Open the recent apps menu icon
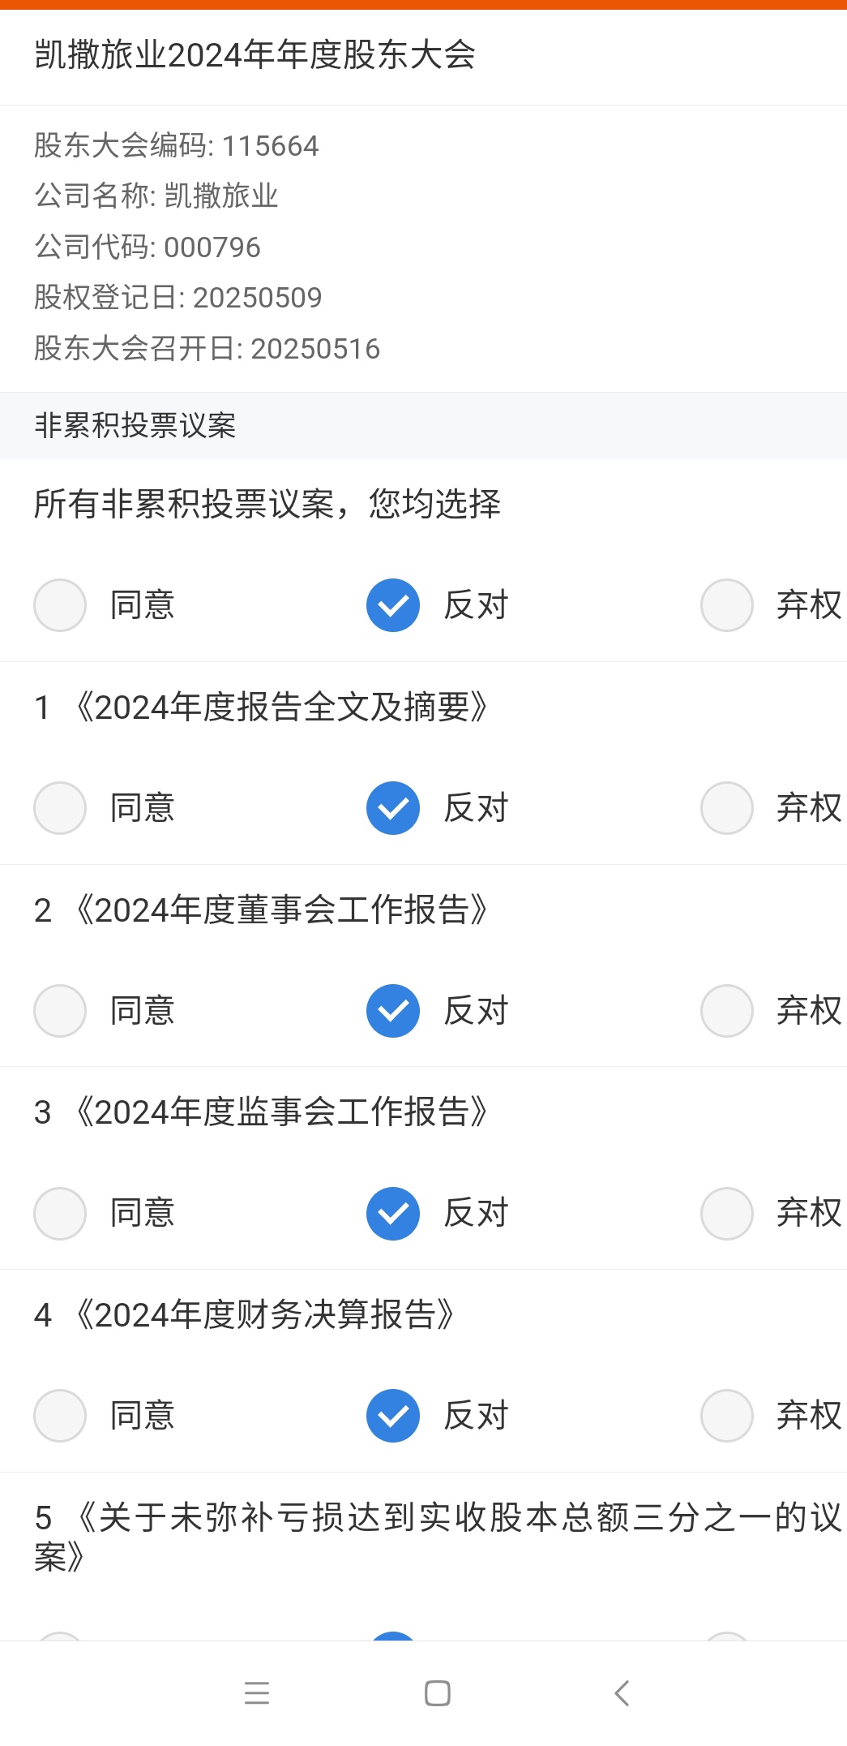The image size is (847, 1746). 257,1693
